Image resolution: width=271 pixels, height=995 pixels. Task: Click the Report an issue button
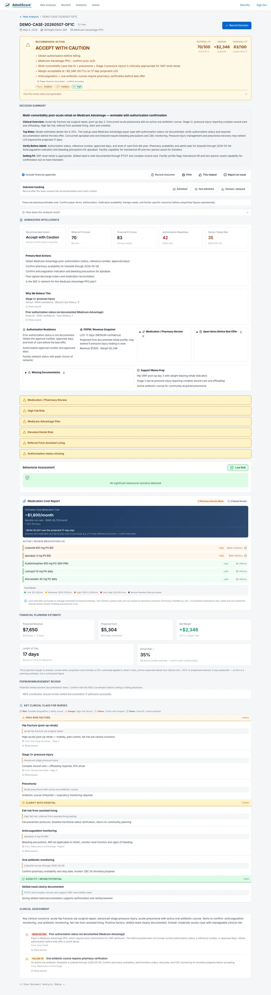click(x=235, y=175)
